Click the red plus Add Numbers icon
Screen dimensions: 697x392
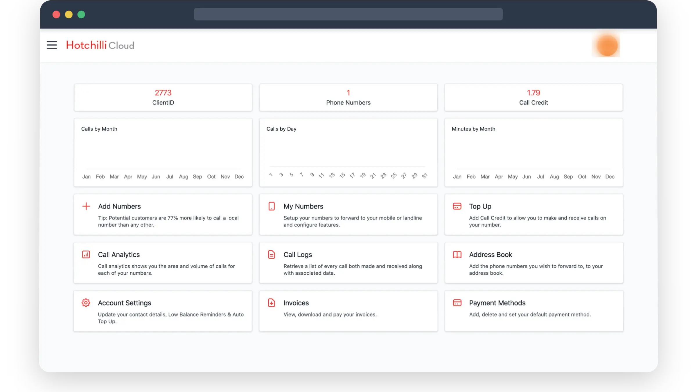(86, 206)
